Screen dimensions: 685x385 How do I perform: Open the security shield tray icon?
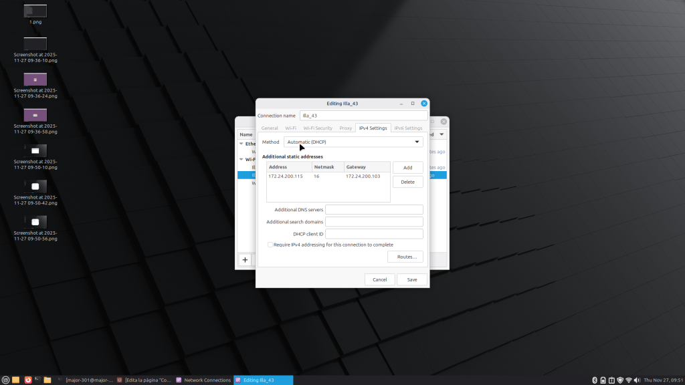point(619,380)
